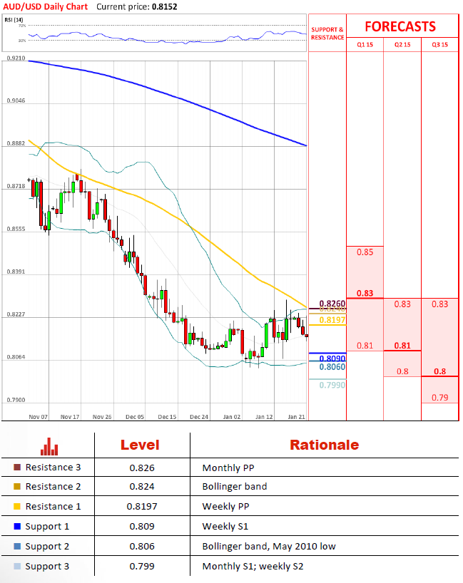Click the current price value 0.8152
This screenshot has width=463, height=583.
coord(164,6)
